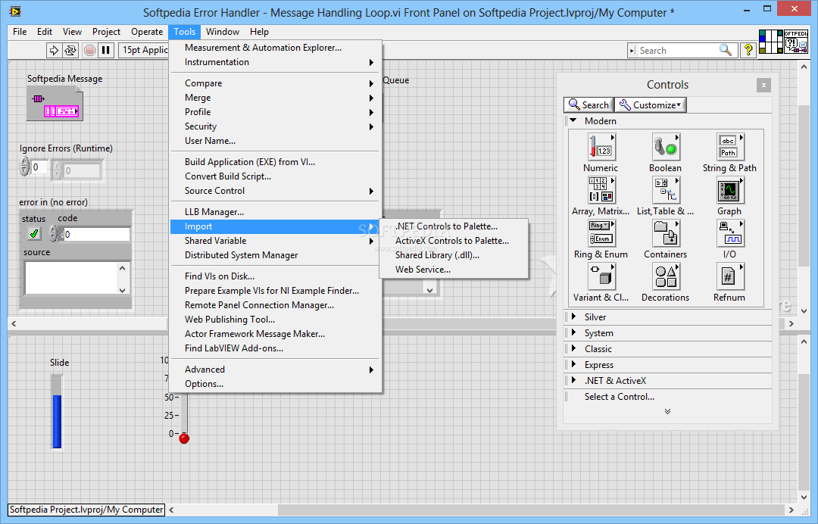Open the Project menu

[x=107, y=32]
